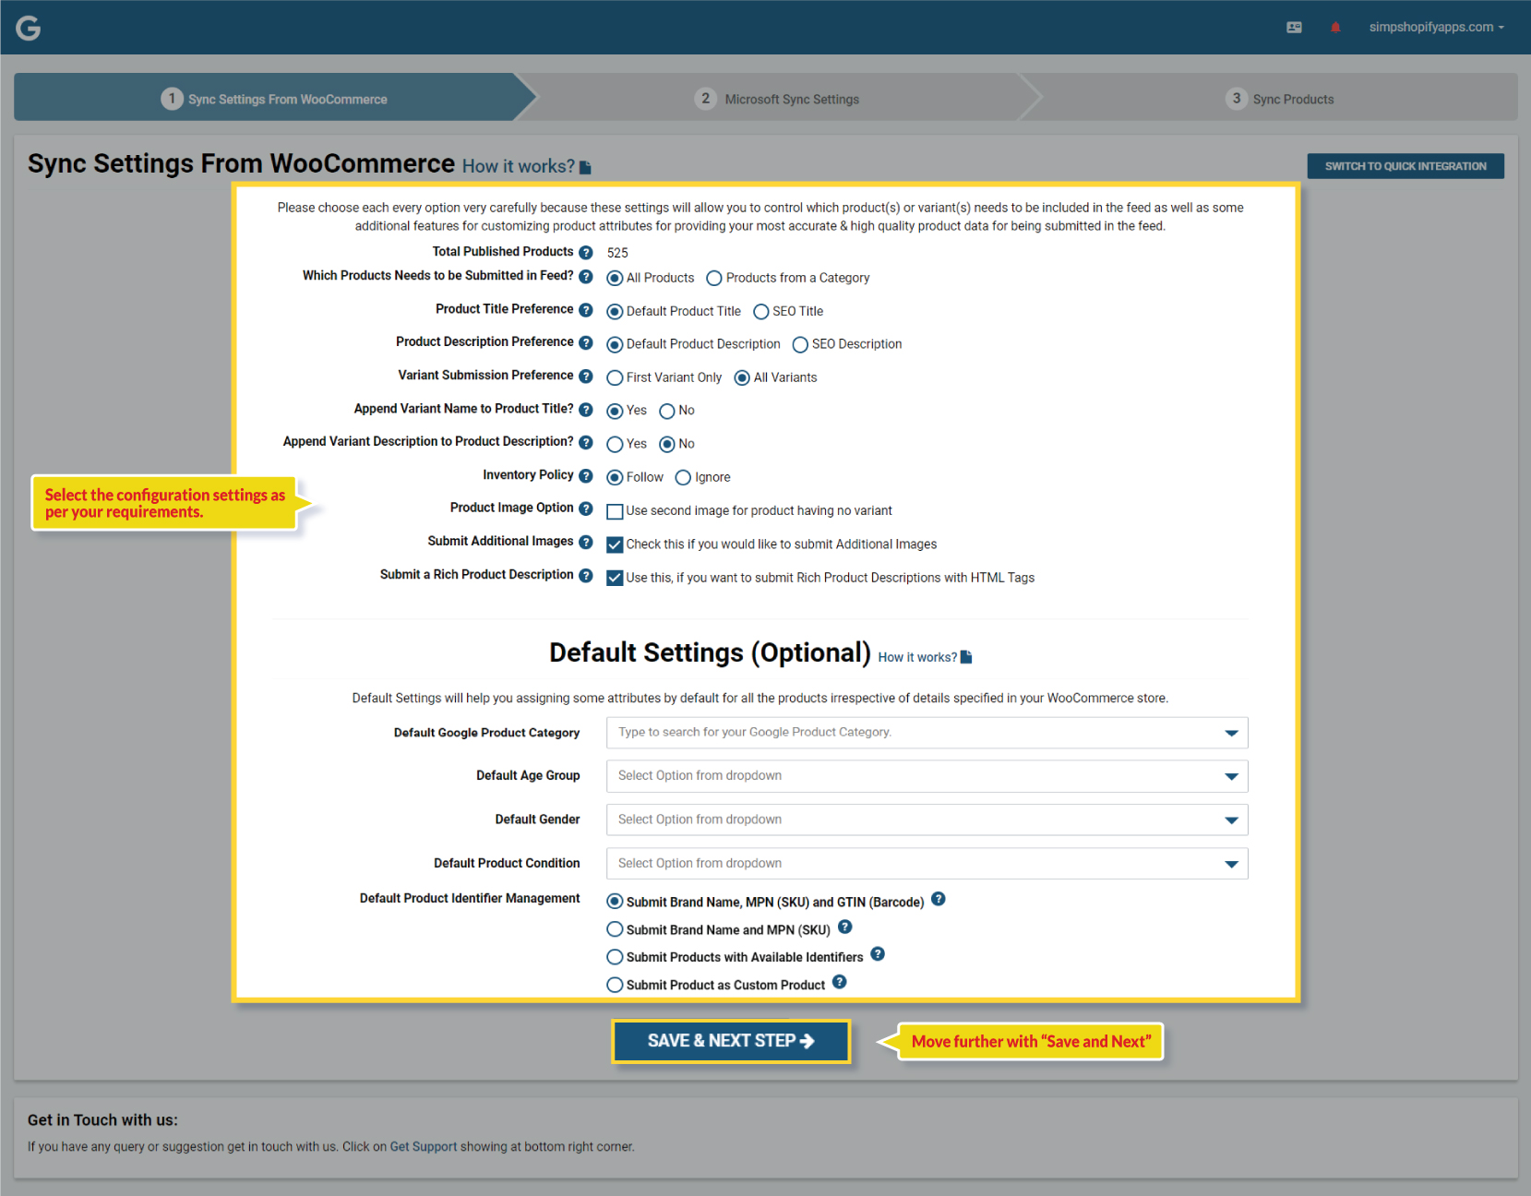This screenshot has width=1531, height=1196.
Task: Select Yes for Append Variant Description
Action: 615,444
